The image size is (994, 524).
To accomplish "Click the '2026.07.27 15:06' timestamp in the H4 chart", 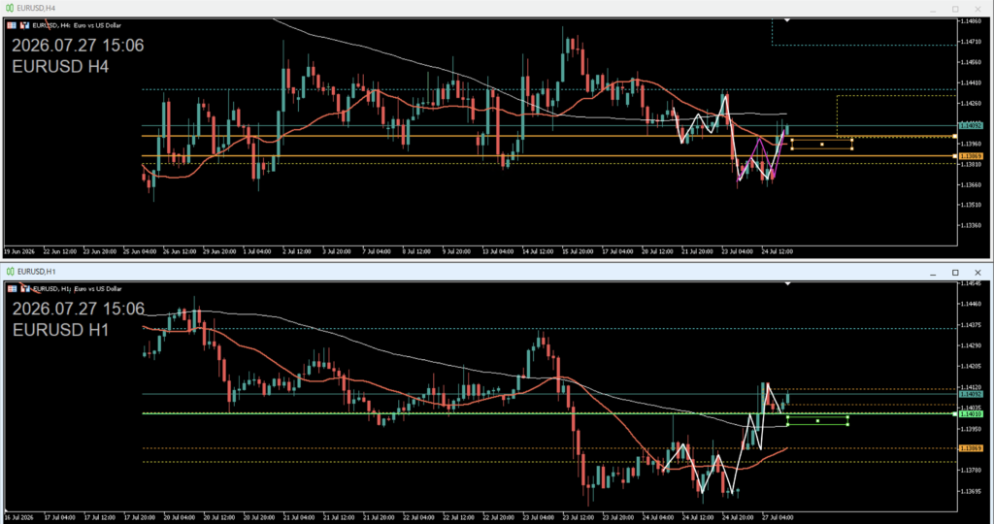I will coord(78,46).
